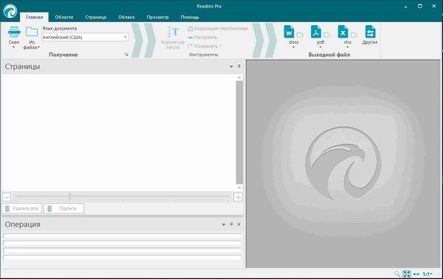Click the thumbnail size slider handle
443x279 pixels.
point(70,196)
